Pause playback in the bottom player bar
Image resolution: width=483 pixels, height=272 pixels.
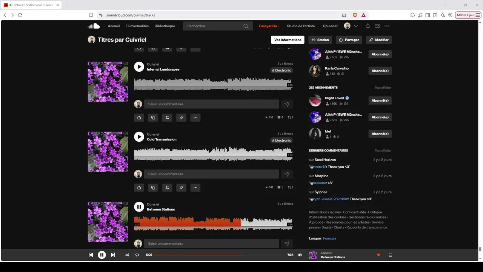(x=102, y=255)
